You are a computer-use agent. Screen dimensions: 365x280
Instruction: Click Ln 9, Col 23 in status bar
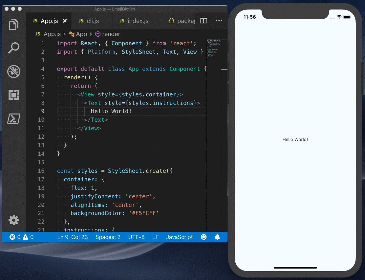pyautogui.click(x=73, y=237)
